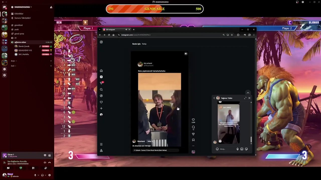Open voice noise suppression waveform icon
The height and width of the screenshot is (180, 321).
45,162
